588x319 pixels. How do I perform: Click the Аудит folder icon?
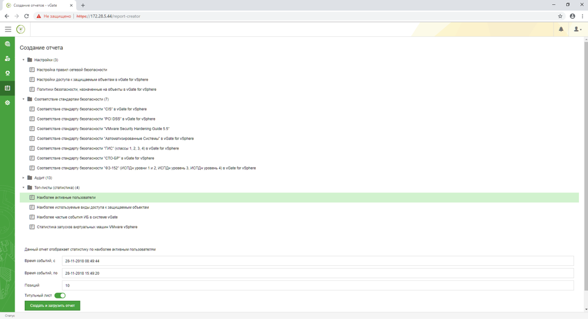30,178
